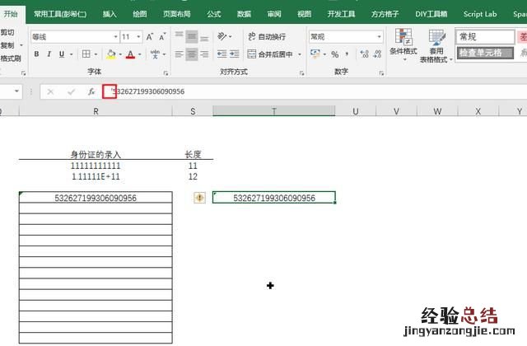Screen dimensions: 527x346
Task: Click the insert function fx icon
Action: pyautogui.click(x=91, y=91)
